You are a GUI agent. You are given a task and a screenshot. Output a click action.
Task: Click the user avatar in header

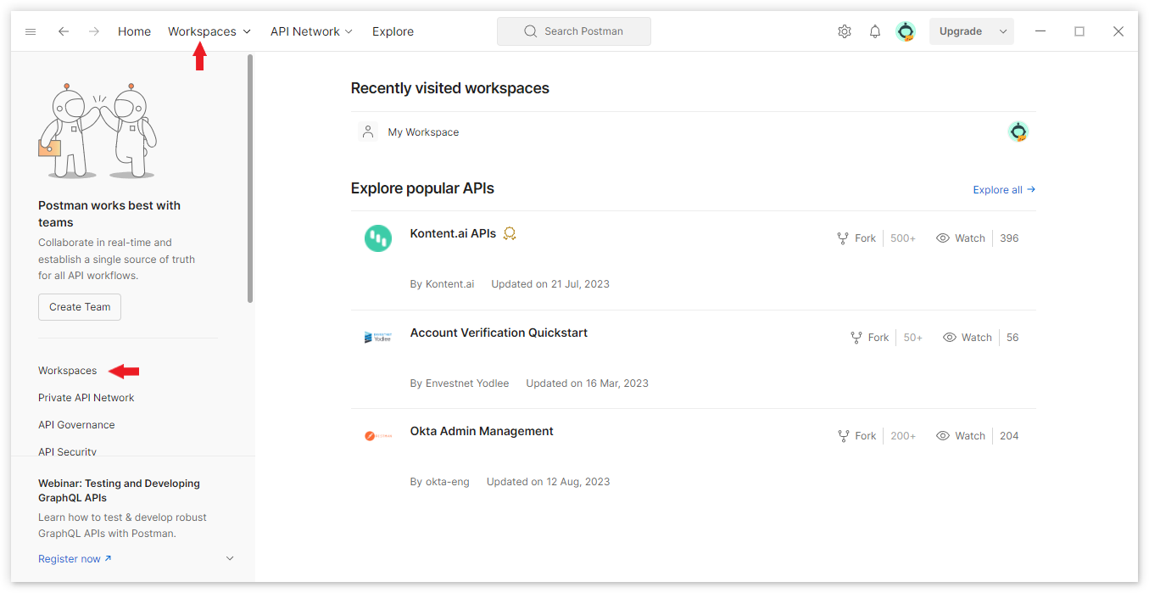pos(906,31)
